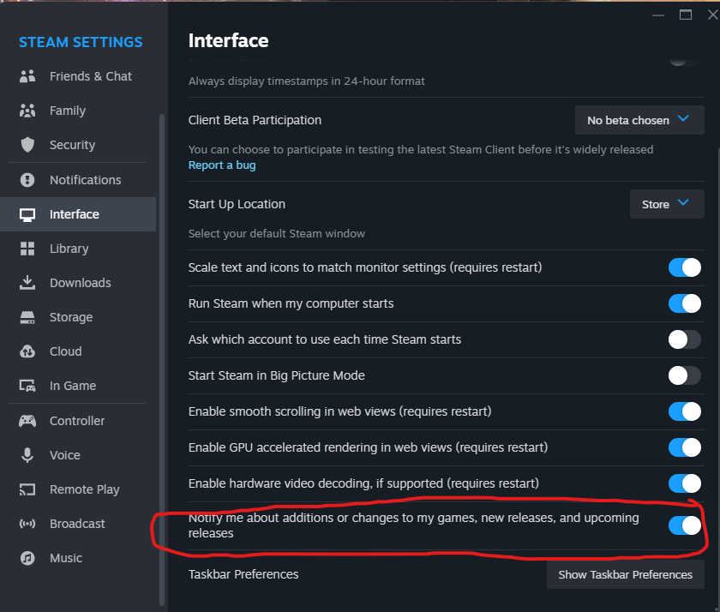
Task: Click the Library grid icon
Action: [x=27, y=249]
